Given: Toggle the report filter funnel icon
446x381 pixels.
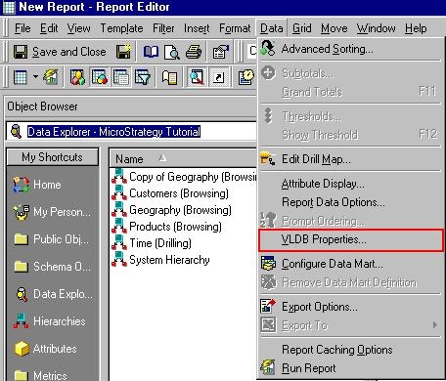Looking at the screenshot, I should [143, 77].
